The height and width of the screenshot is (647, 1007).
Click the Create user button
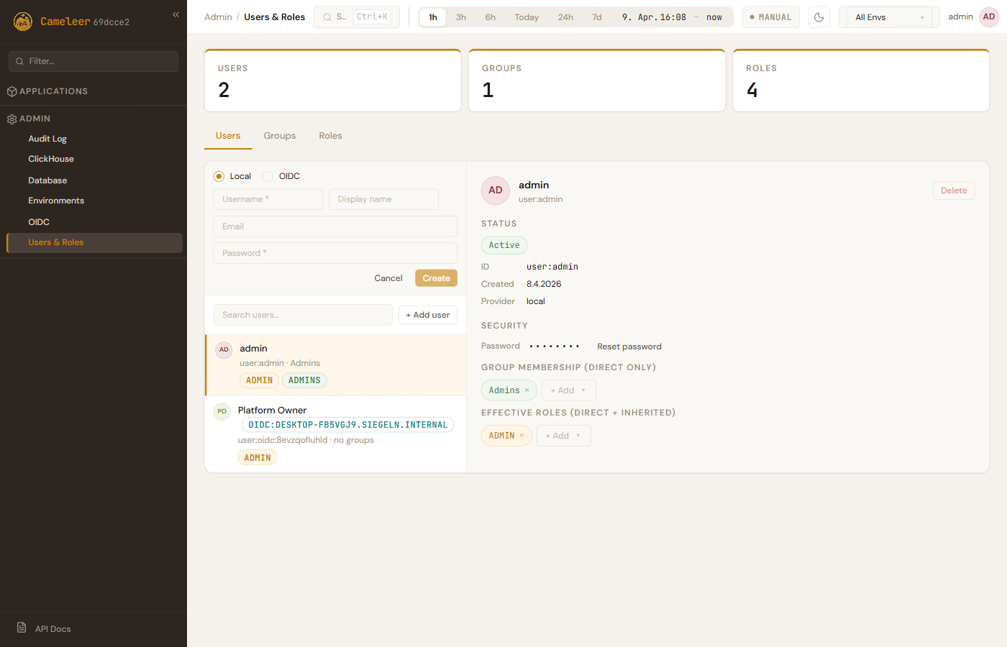click(x=436, y=278)
